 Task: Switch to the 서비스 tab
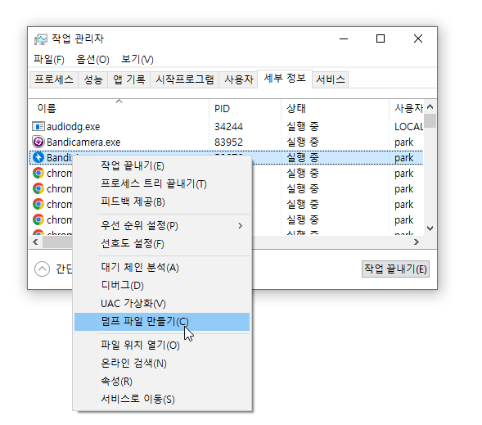tap(331, 79)
